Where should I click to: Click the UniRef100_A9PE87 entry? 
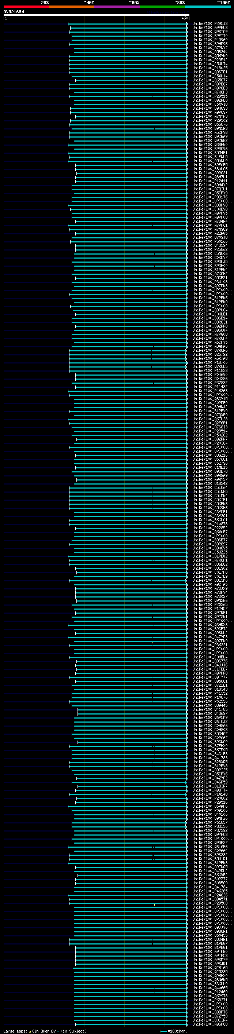[x=210, y=84]
